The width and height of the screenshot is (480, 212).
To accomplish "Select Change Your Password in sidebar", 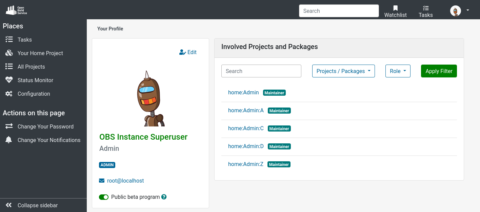I will pyautogui.click(x=45, y=126).
